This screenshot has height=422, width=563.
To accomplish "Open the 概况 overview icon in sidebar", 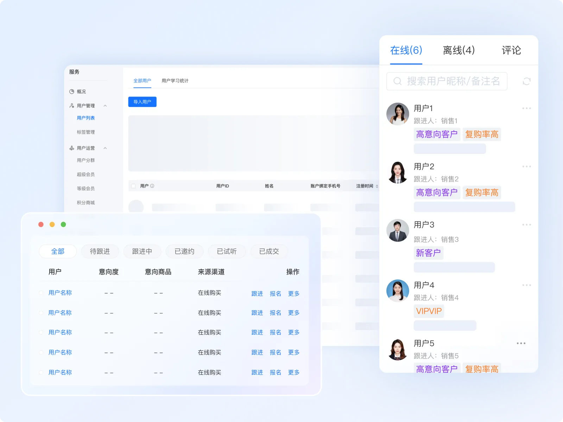I will 72,91.
